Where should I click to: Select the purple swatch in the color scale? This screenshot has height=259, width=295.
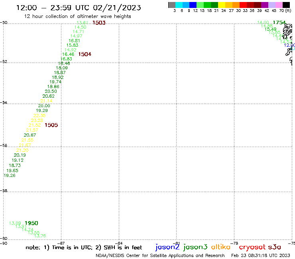click(265, 5)
